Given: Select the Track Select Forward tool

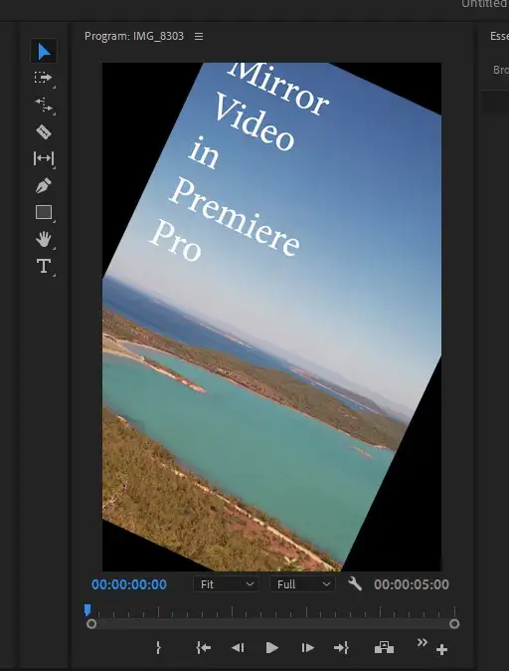Looking at the screenshot, I should coord(43,78).
